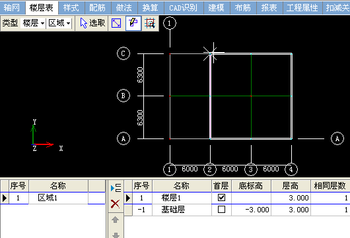Select the 楼层1 name cell

pos(182,198)
